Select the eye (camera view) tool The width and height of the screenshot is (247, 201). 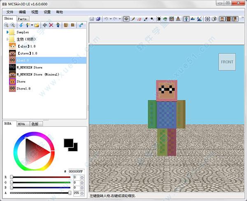point(126,18)
